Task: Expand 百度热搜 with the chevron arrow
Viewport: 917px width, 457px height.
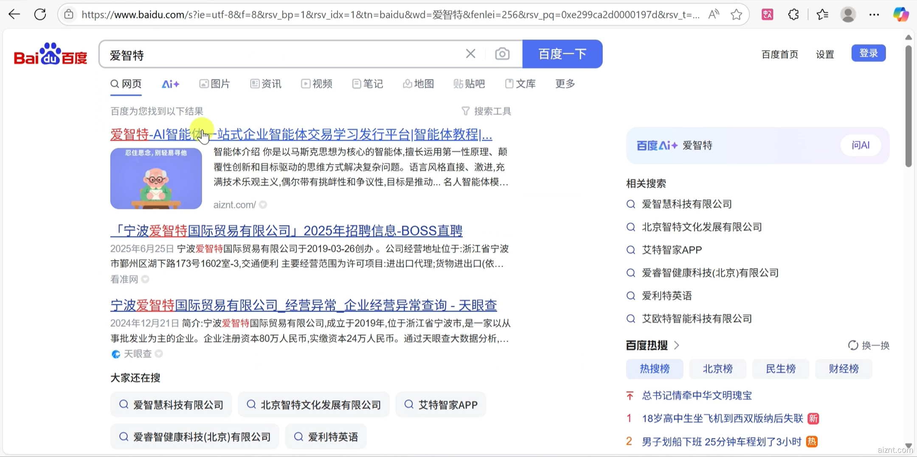Action: (677, 346)
